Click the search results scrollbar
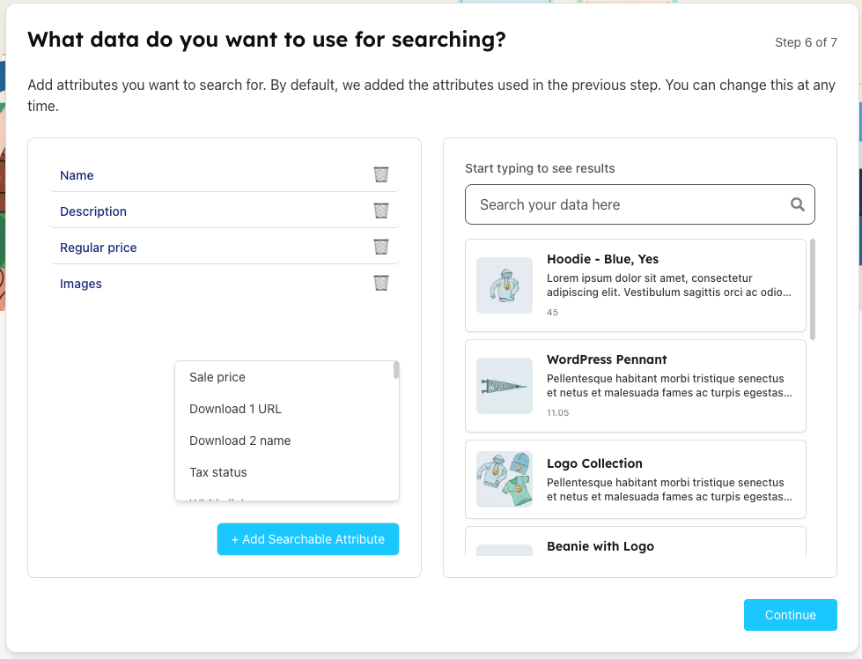862x659 pixels. [813, 289]
